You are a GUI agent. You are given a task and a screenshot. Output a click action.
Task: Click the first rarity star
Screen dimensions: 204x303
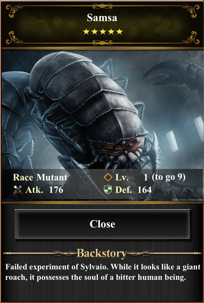86,31
